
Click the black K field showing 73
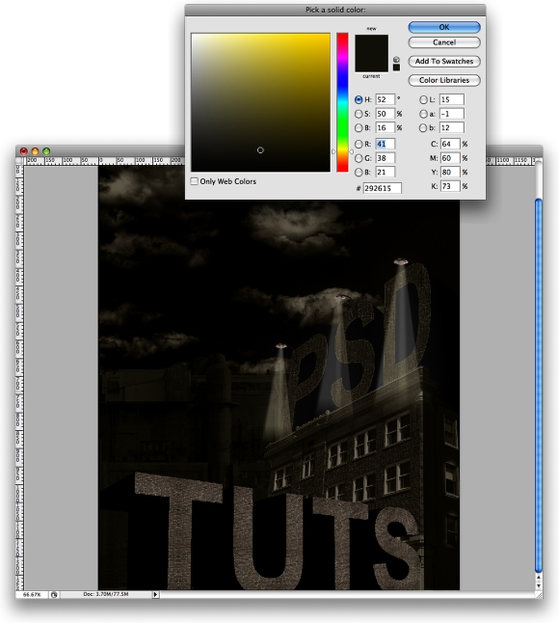pos(450,186)
